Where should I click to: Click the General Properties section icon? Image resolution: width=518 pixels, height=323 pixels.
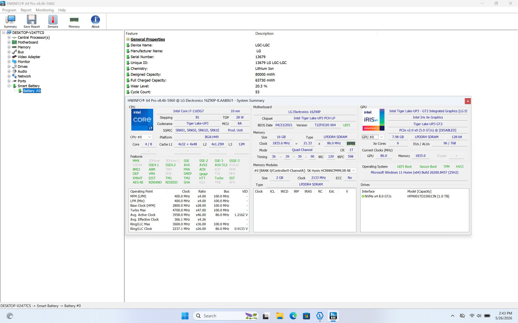point(128,39)
